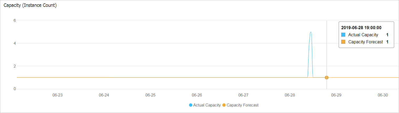Click the 06-25 date label on x-axis

(150, 95)
